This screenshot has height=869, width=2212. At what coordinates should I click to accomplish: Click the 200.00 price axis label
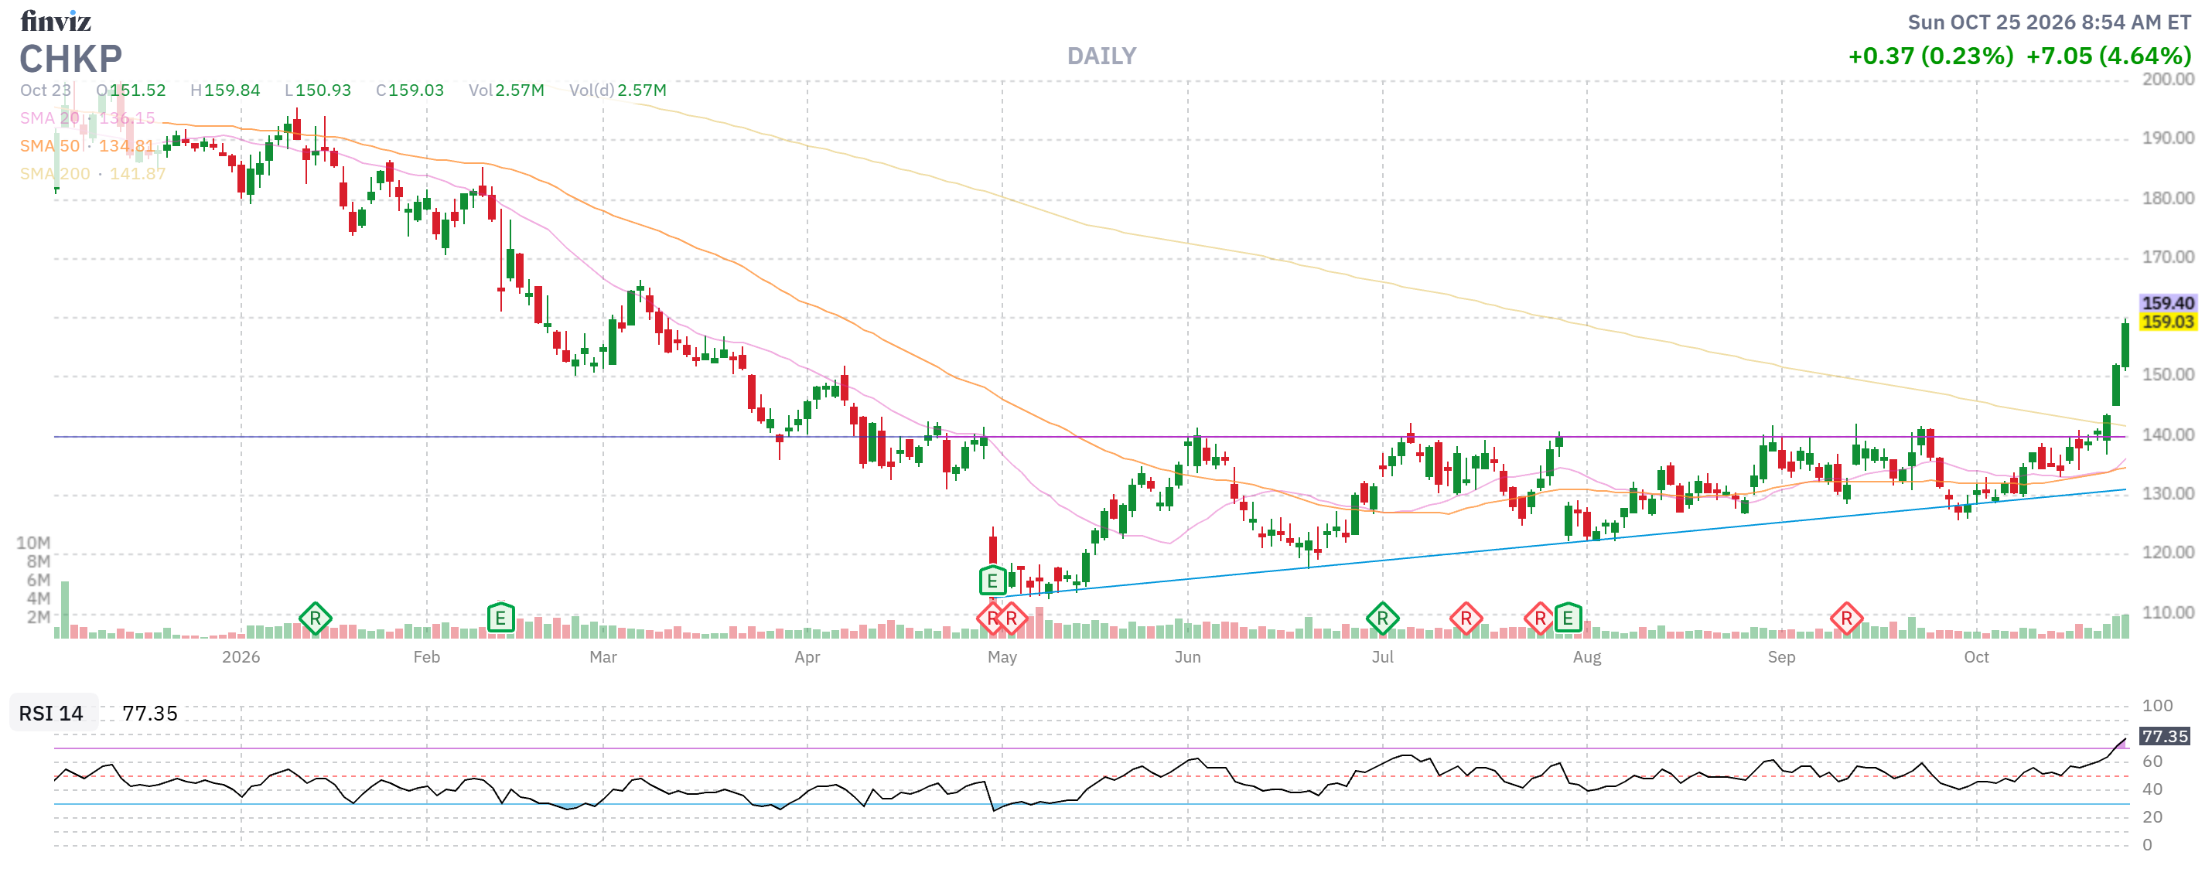(x=2167, y=79)
